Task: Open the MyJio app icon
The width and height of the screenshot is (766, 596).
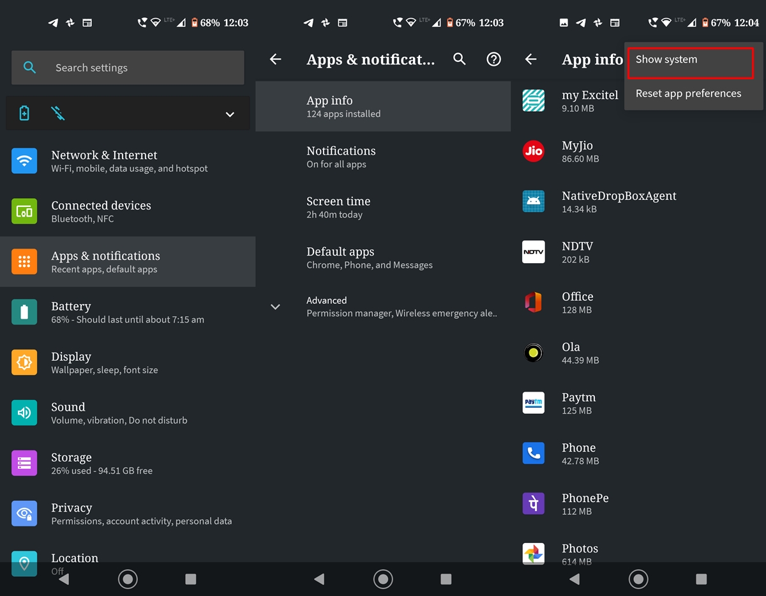Action: [x=533, y=151]
